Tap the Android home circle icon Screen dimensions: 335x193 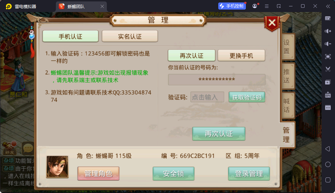[328, 164]
